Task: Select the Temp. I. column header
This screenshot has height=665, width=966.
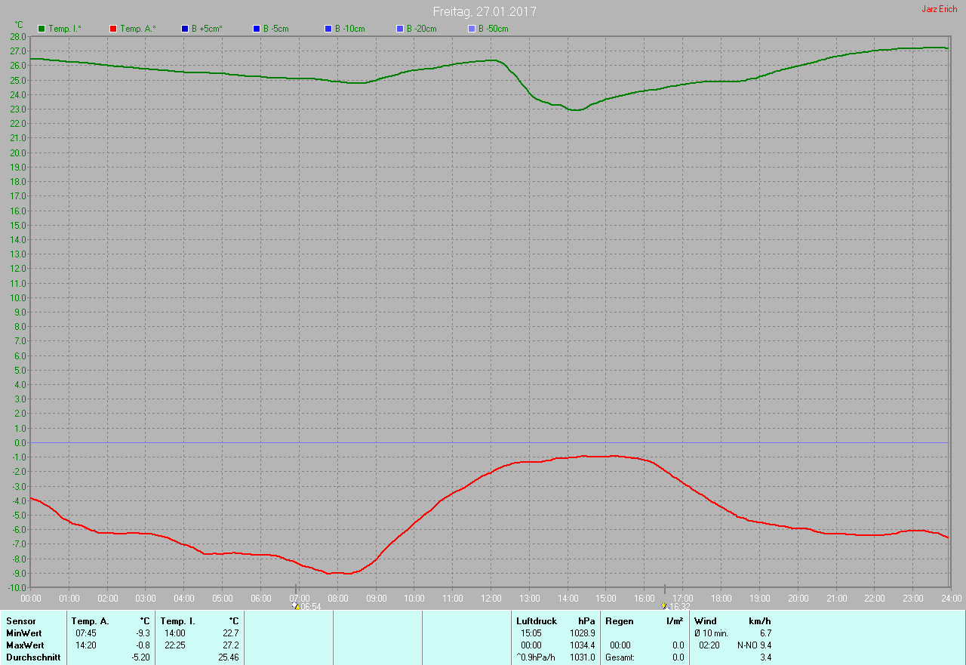Action: (x=177, y=621)
